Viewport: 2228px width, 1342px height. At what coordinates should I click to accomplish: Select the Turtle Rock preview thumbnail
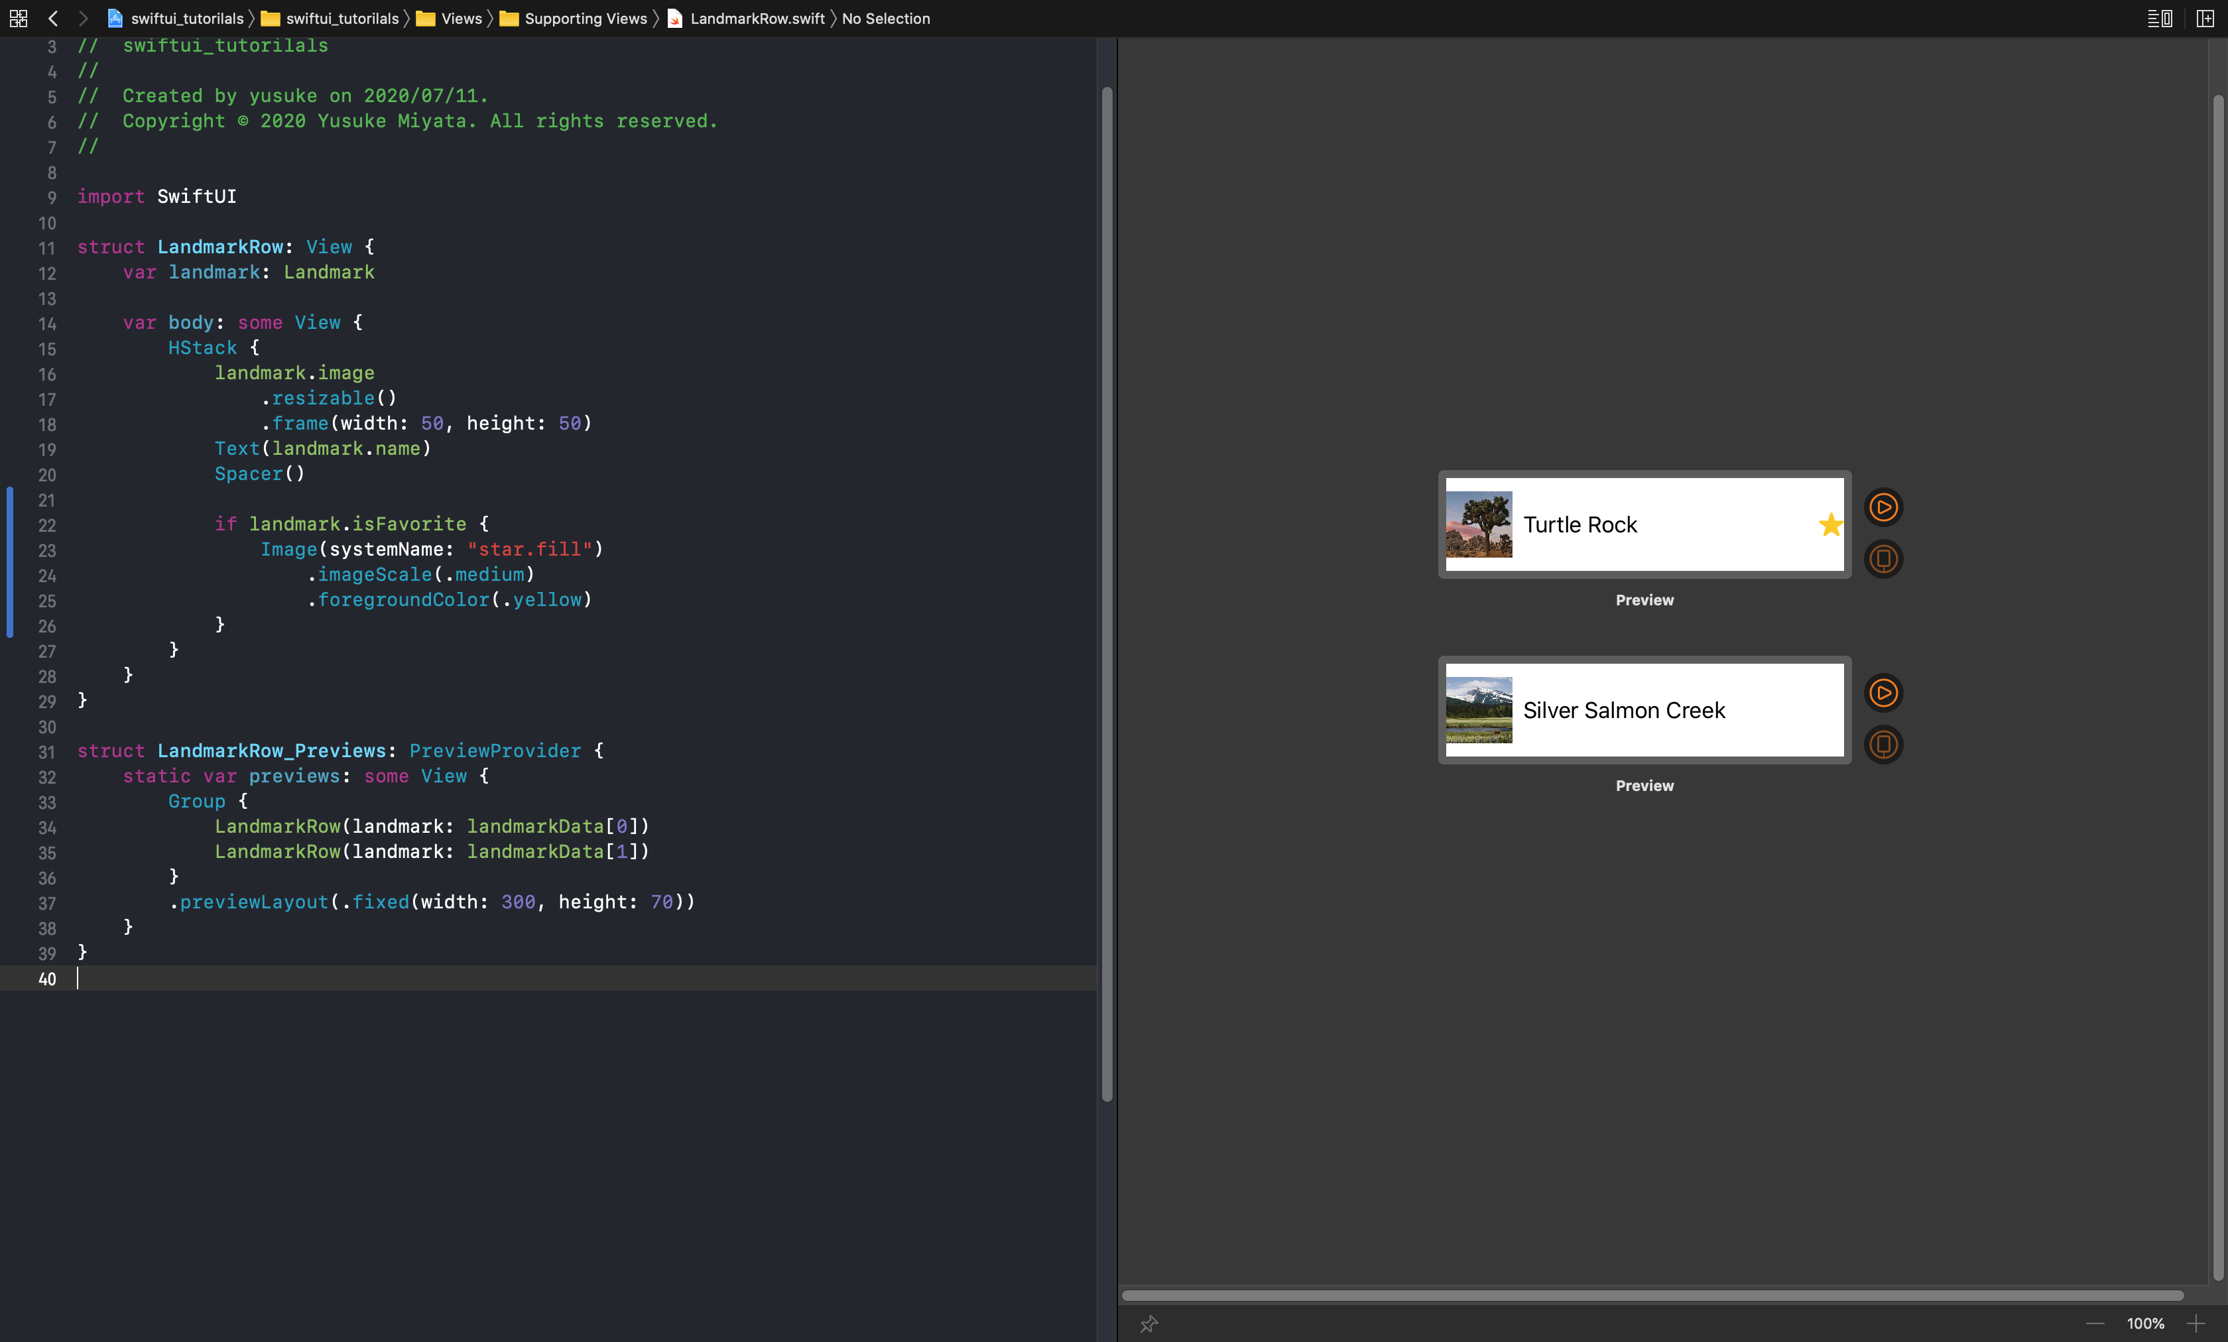click(x=1479, y=524)
